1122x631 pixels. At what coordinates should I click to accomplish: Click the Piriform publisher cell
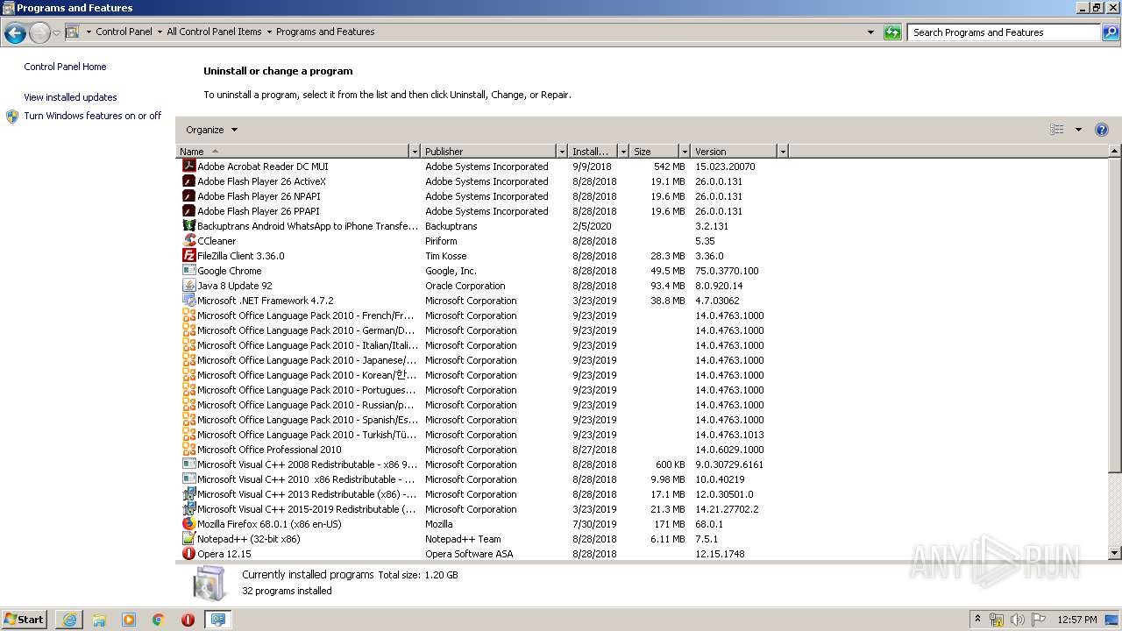coord(441,241)
